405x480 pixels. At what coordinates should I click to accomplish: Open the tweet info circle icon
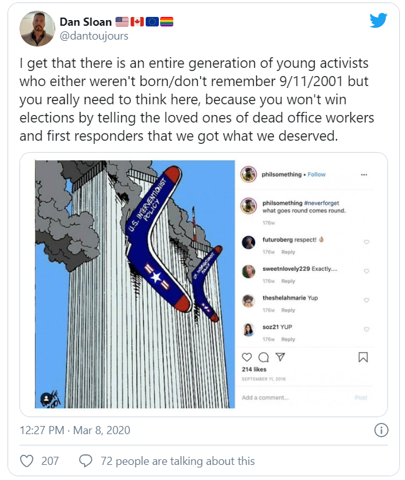pos(381,430)
